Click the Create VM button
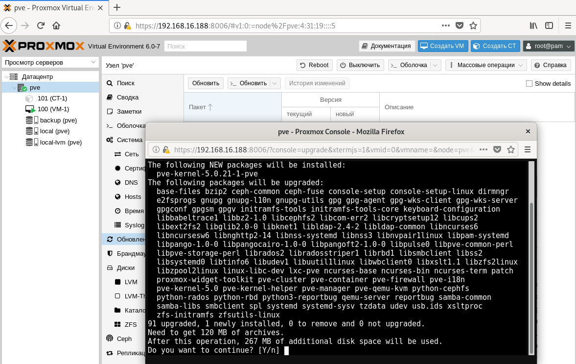Screen dimensions: 576x364 click(443, 46)
